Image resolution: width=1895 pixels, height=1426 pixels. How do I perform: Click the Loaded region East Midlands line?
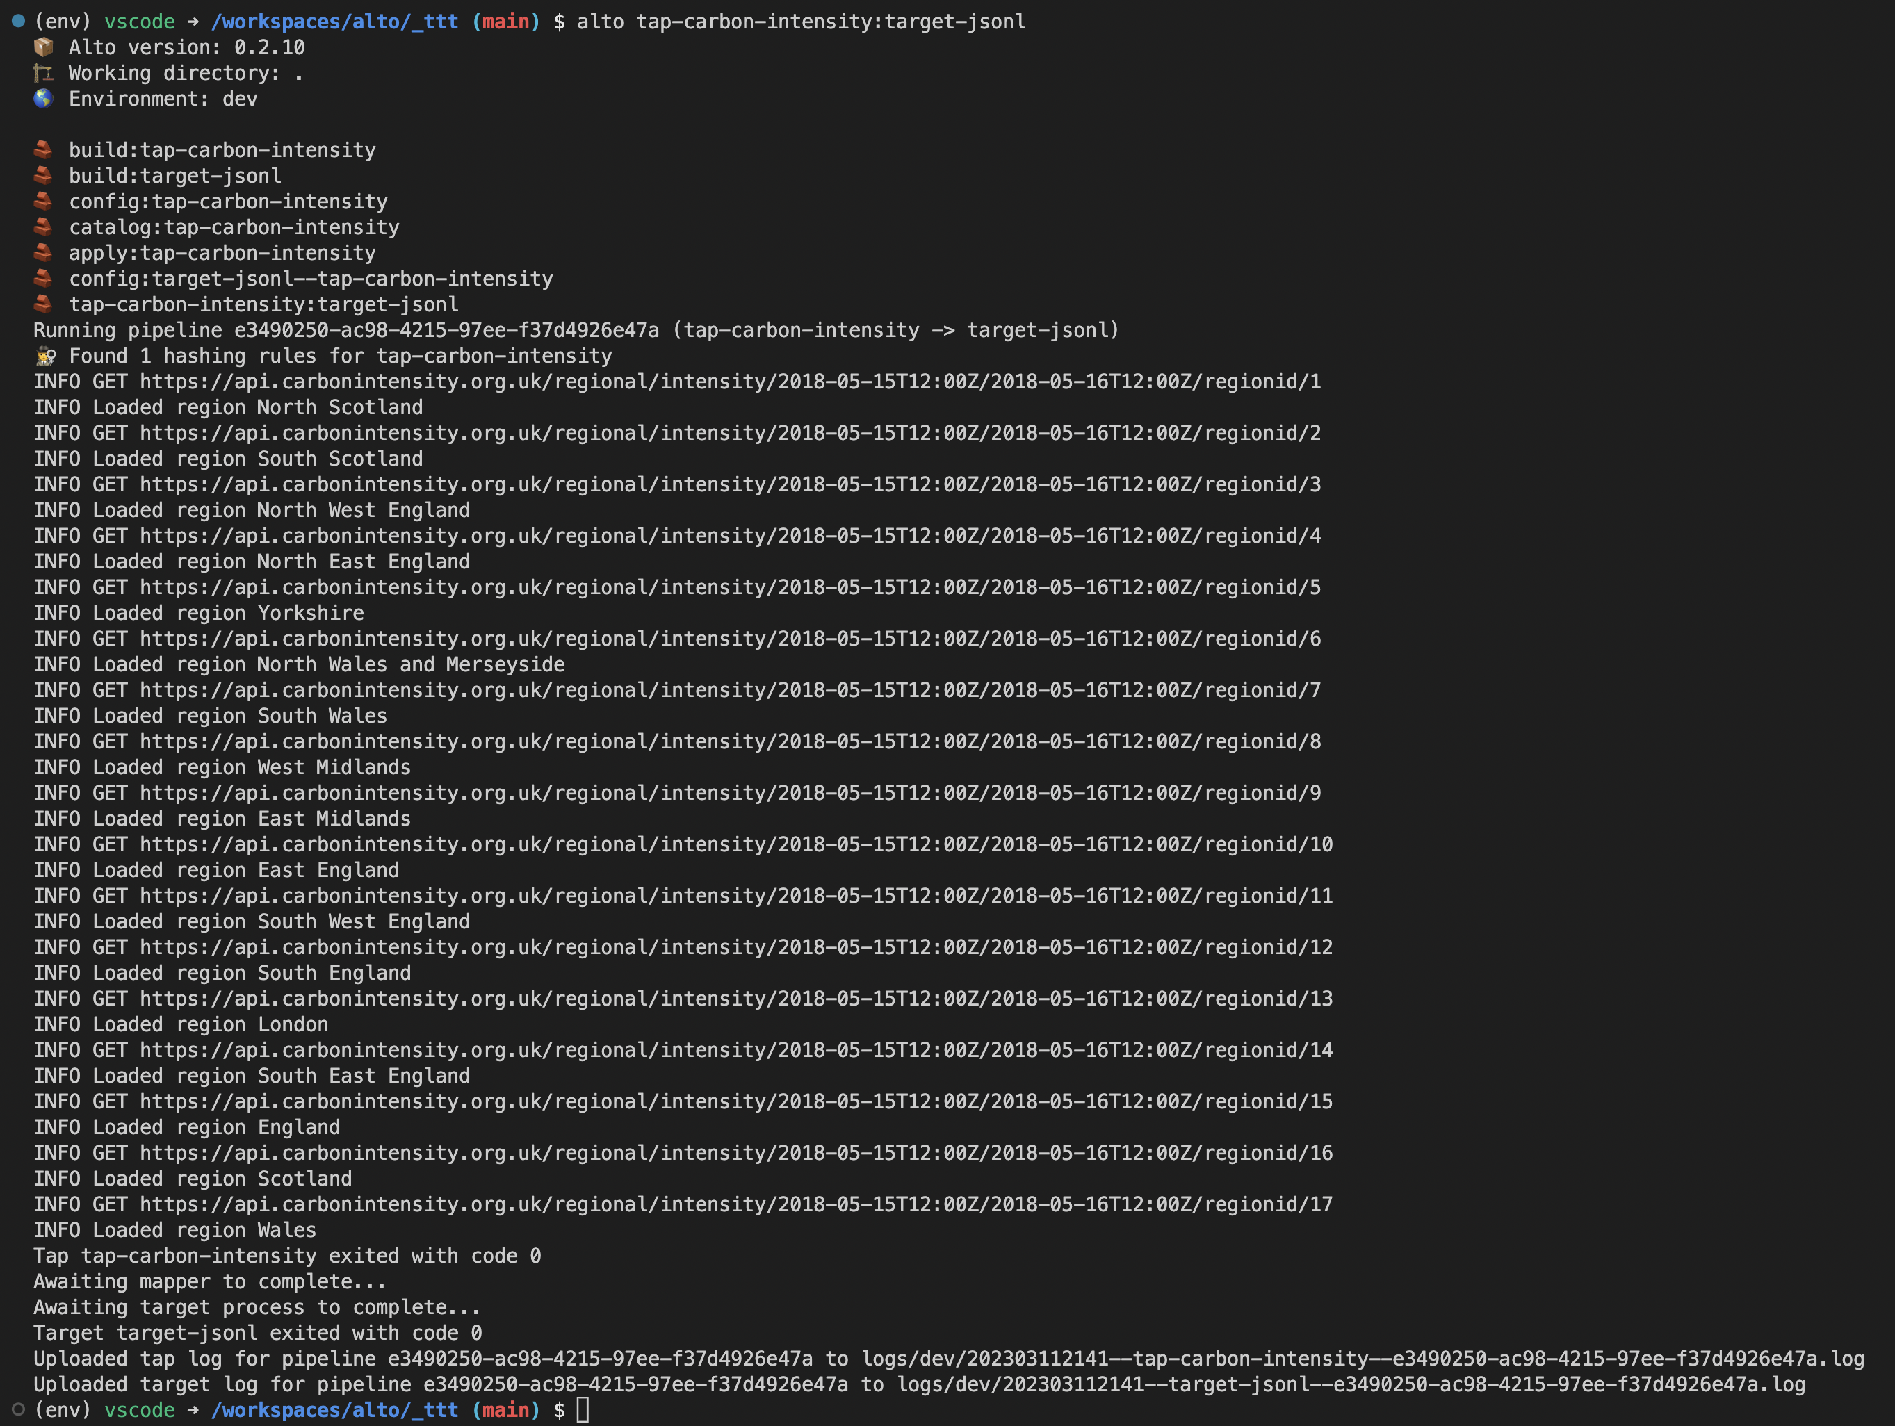tap(222, 818)
